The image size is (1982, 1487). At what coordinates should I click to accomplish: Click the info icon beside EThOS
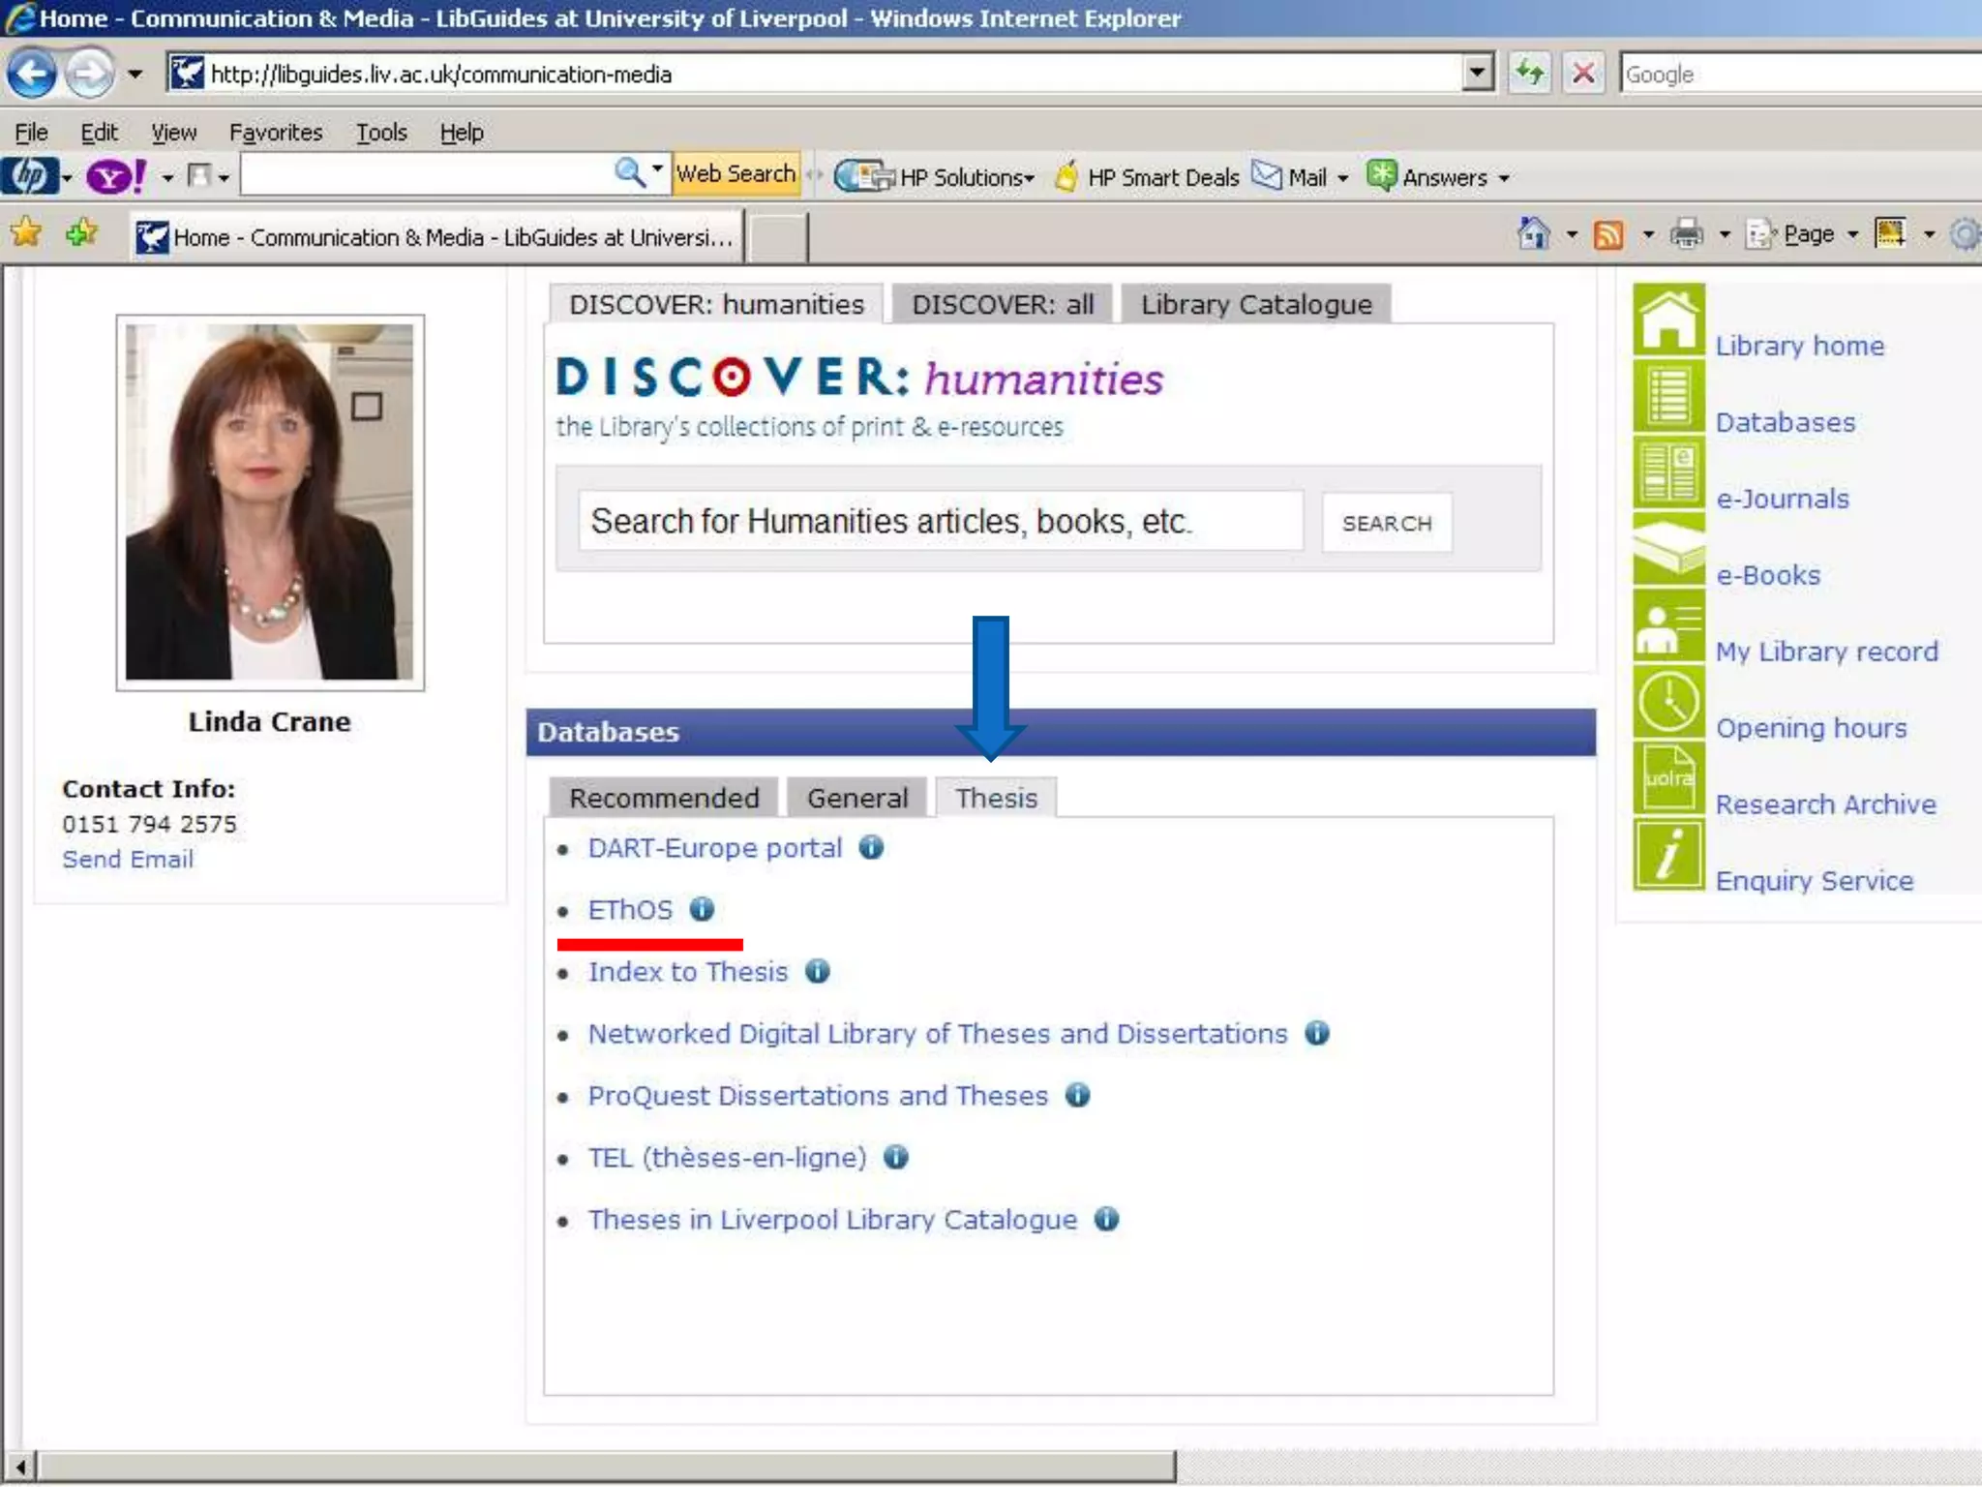click(x=702, y=909)
